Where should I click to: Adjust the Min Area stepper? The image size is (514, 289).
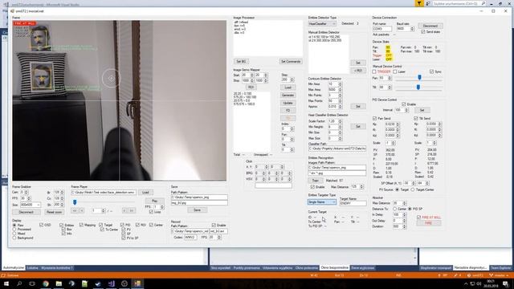click(340, 84)
